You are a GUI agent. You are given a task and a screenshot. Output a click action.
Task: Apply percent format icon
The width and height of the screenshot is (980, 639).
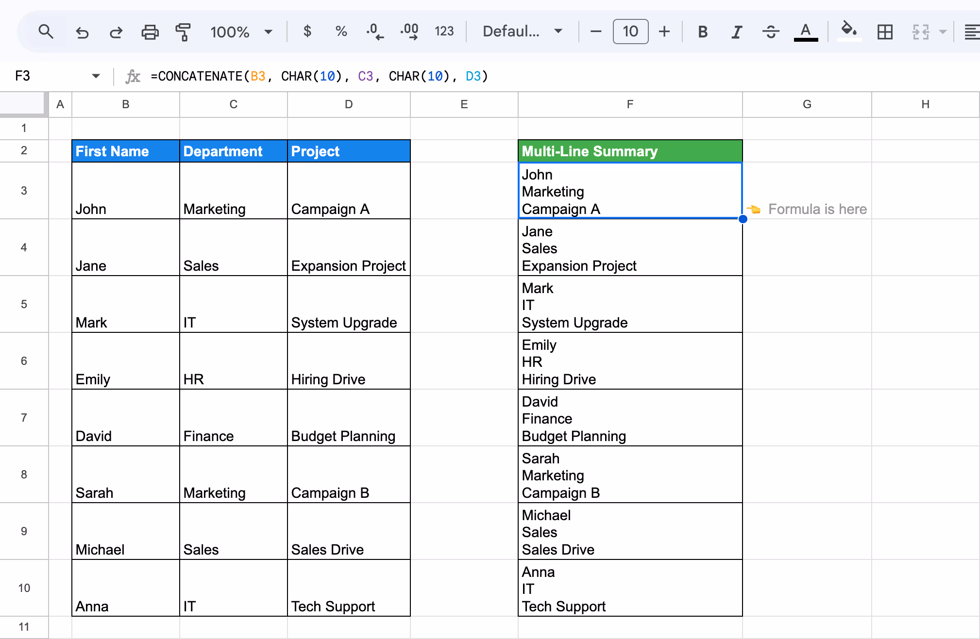(x=341, y=32)
